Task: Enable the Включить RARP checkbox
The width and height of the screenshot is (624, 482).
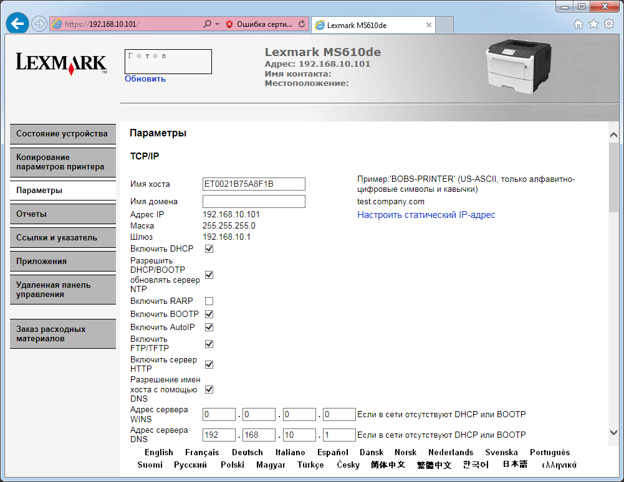Action: [209, 301]
